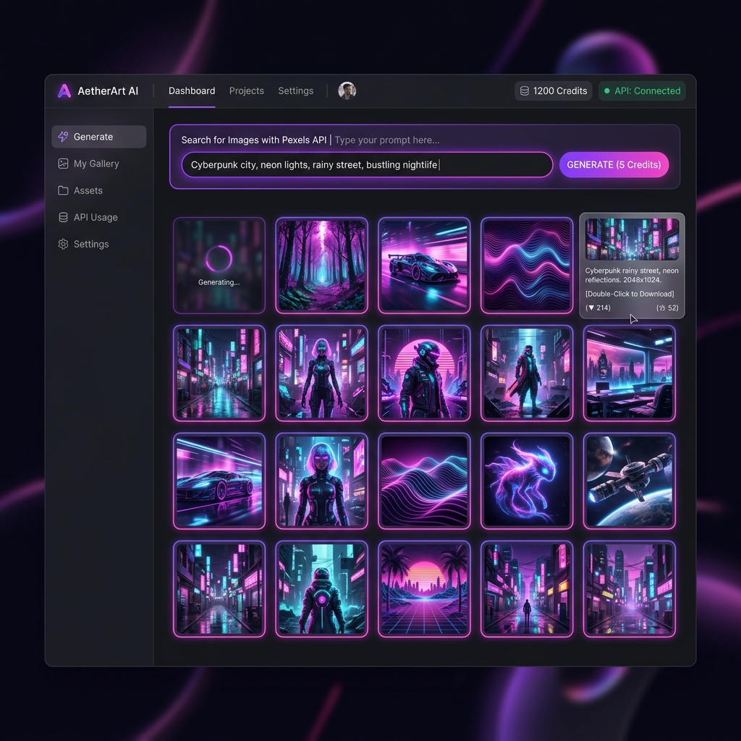Select the first-row neon wave lines thumbnail
741x741 pixels.
527,265
